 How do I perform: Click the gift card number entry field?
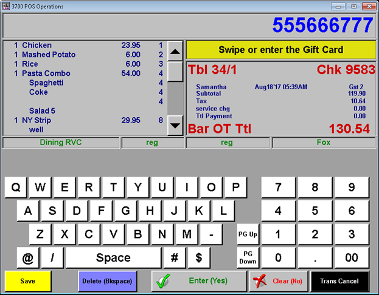[189, 25]
